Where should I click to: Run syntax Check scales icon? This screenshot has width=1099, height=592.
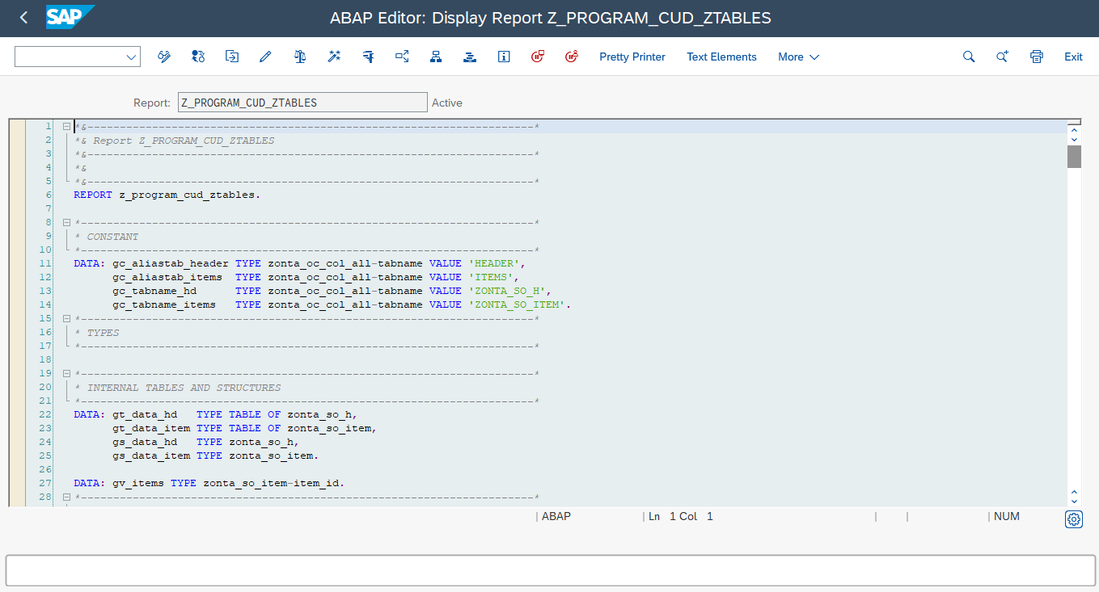[300, 57]
